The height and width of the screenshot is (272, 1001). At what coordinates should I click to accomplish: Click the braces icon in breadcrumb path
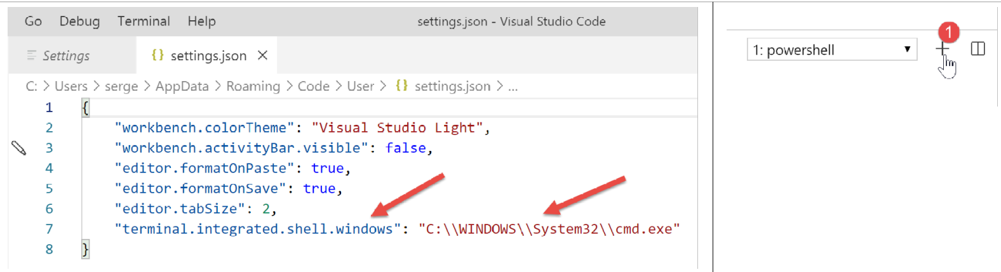[x=401, y=86]
